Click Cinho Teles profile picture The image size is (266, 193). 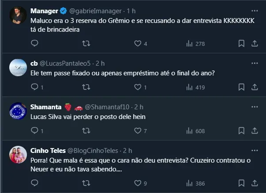coord(18,155)
